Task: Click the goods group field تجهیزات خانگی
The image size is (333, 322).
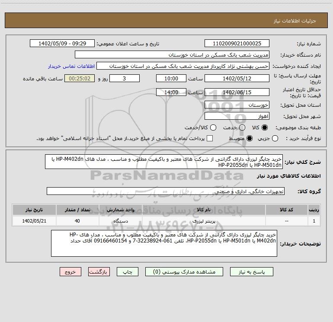Action: tap(166, 191)
